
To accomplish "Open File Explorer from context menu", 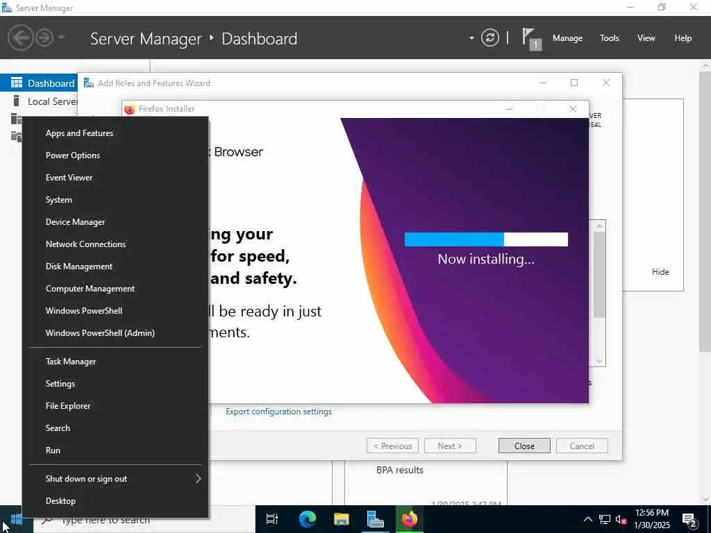I will [x=115, y=406].
